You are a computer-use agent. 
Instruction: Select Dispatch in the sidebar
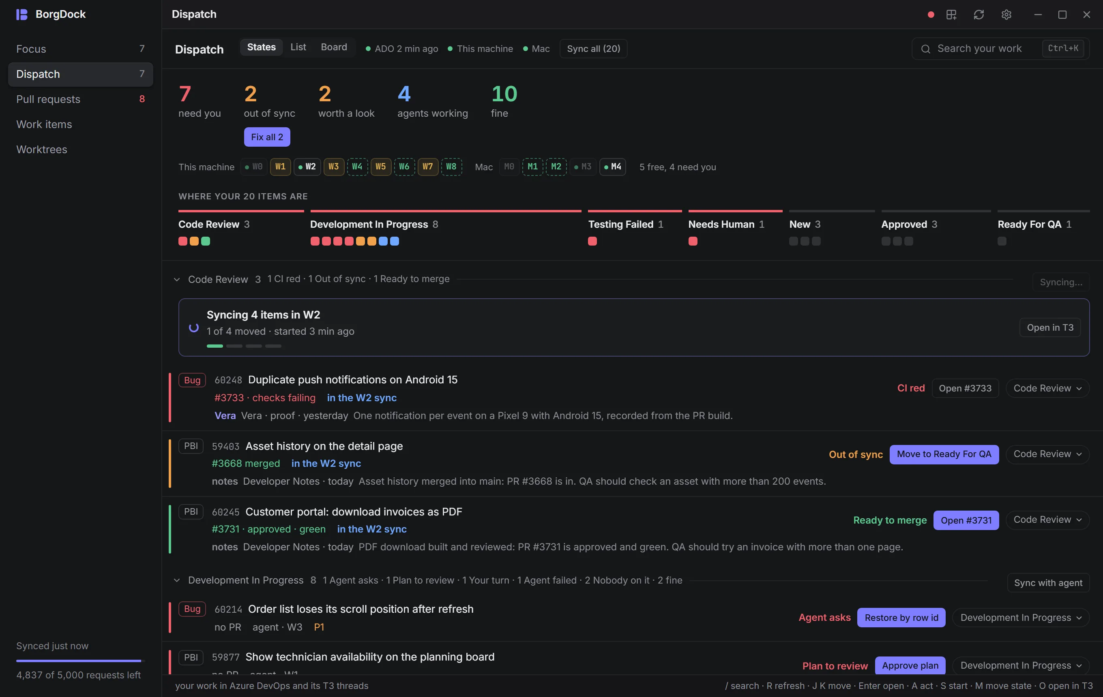[x=81, y=74]
